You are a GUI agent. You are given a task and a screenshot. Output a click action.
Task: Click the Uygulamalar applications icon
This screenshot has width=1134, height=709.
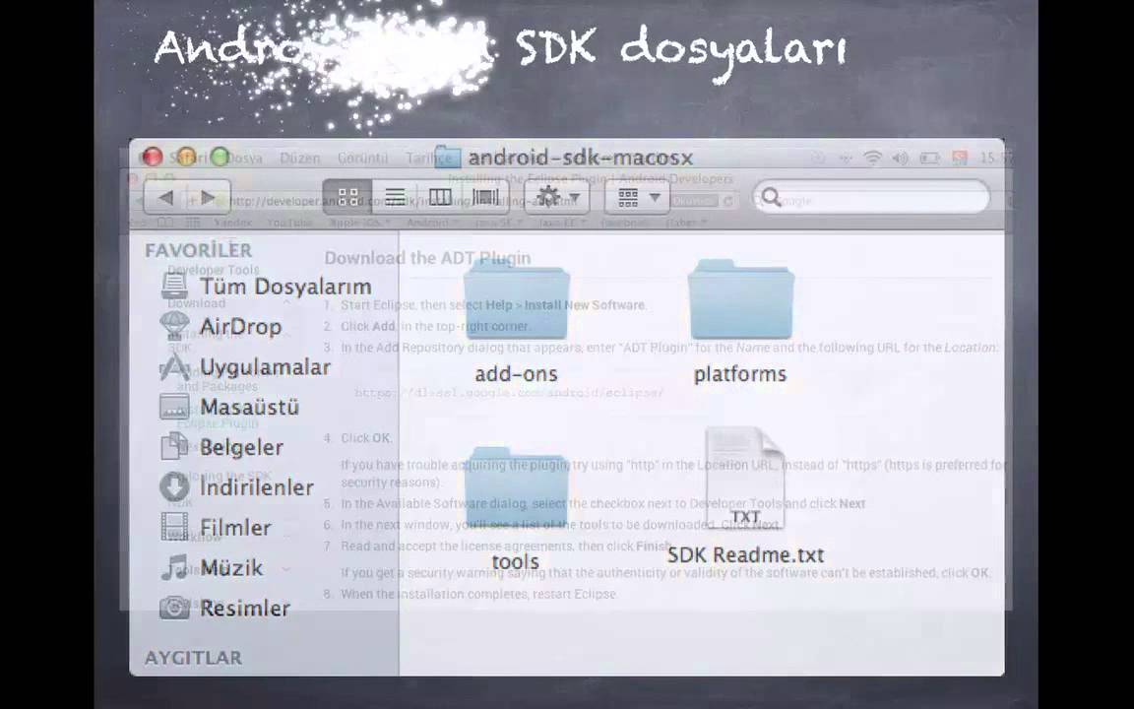point(174,366)
